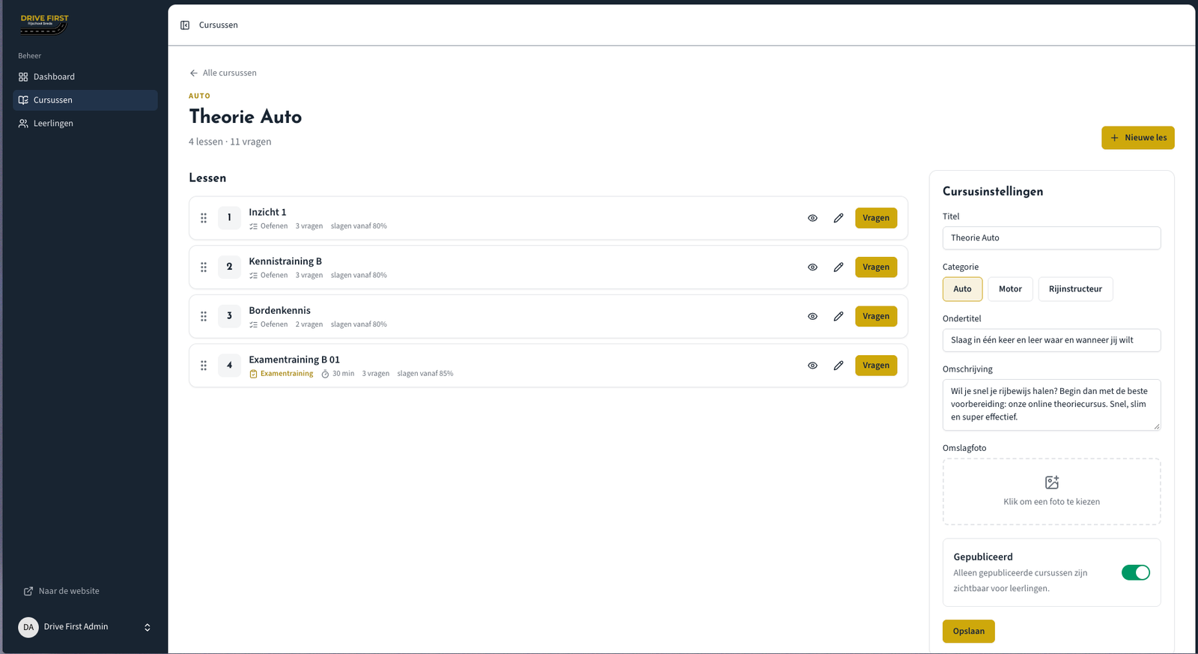Click the Cursussen breadcrumb in the header
Viewport: 1198px width, 654px height.
[x=219, y=25]
